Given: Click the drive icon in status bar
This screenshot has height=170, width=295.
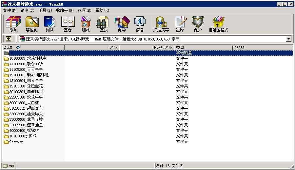Looking at the screenshot, I should point(5,166).
